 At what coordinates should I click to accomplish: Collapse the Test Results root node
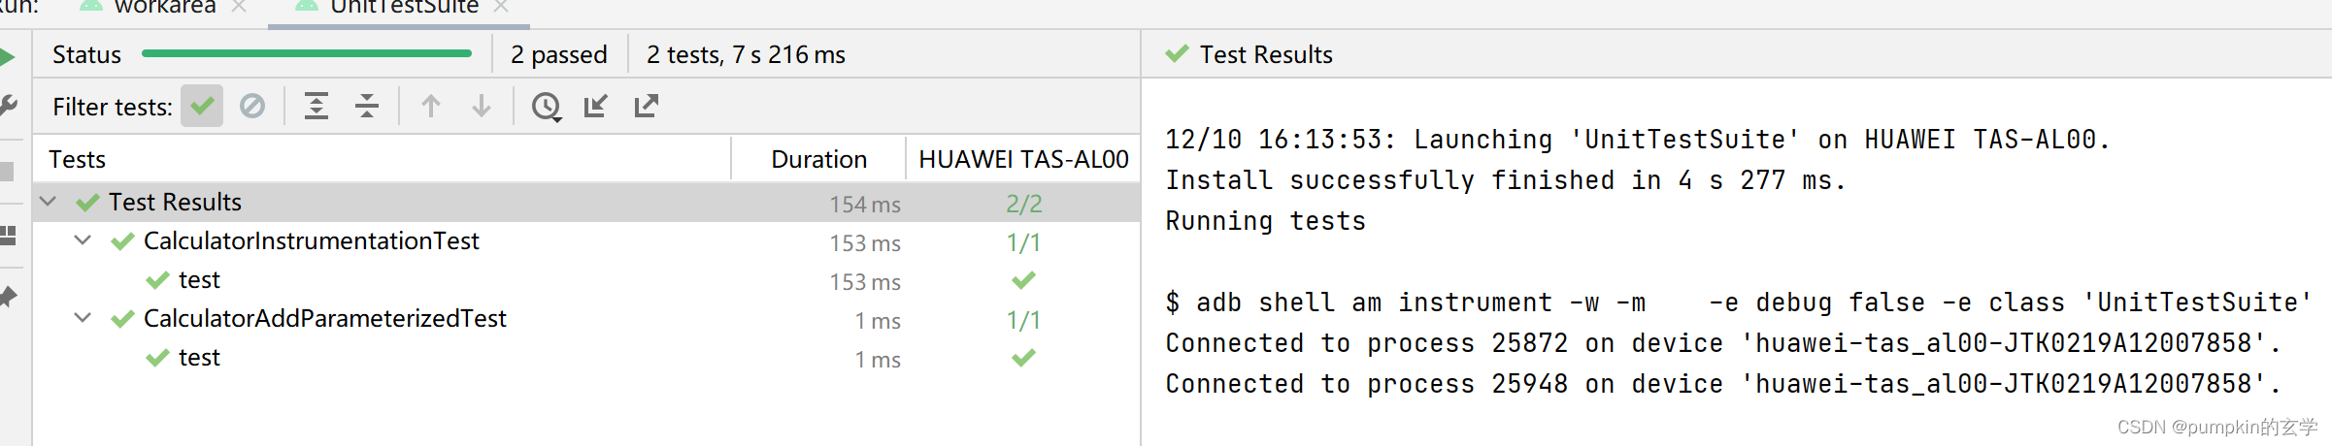pos(49,202)
